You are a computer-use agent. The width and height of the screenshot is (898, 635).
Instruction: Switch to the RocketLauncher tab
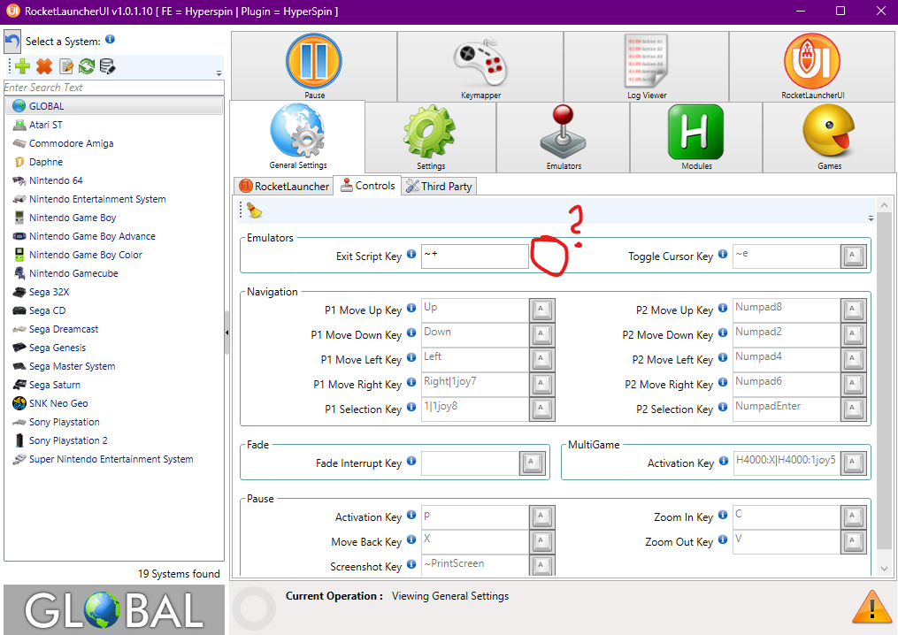284,186
